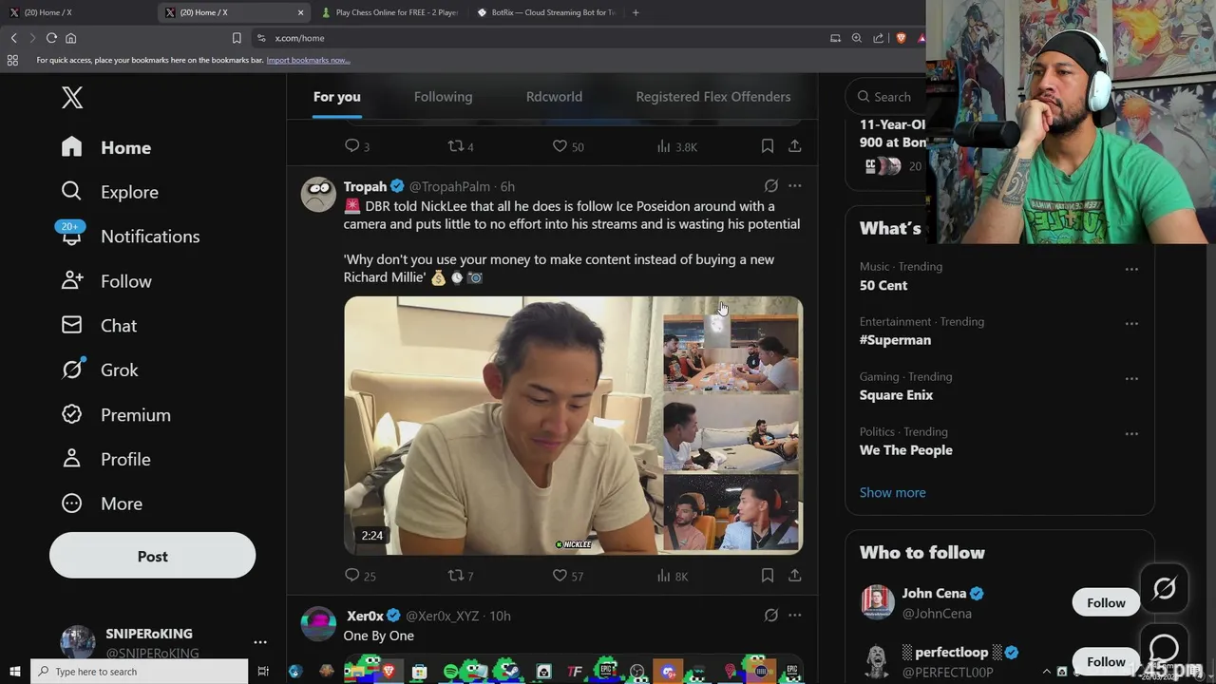Bookmark the post with 50 likes
The height and width of the screenshot is (684, 1216).
tap(767, 146)
